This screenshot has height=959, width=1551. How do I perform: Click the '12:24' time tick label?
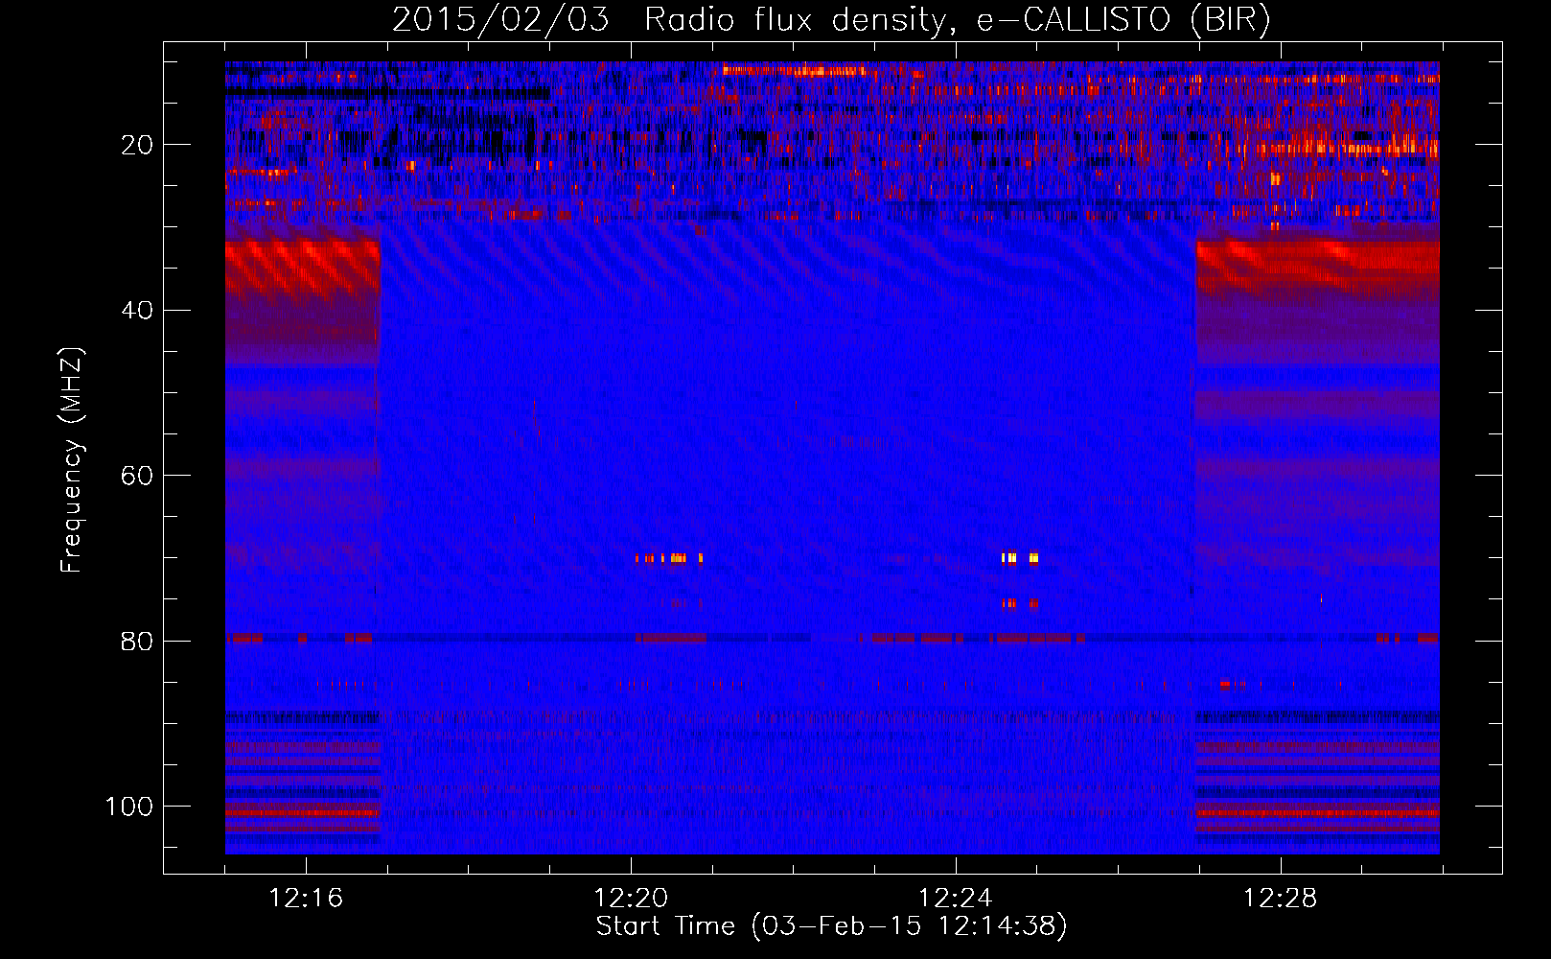[956, 898]
